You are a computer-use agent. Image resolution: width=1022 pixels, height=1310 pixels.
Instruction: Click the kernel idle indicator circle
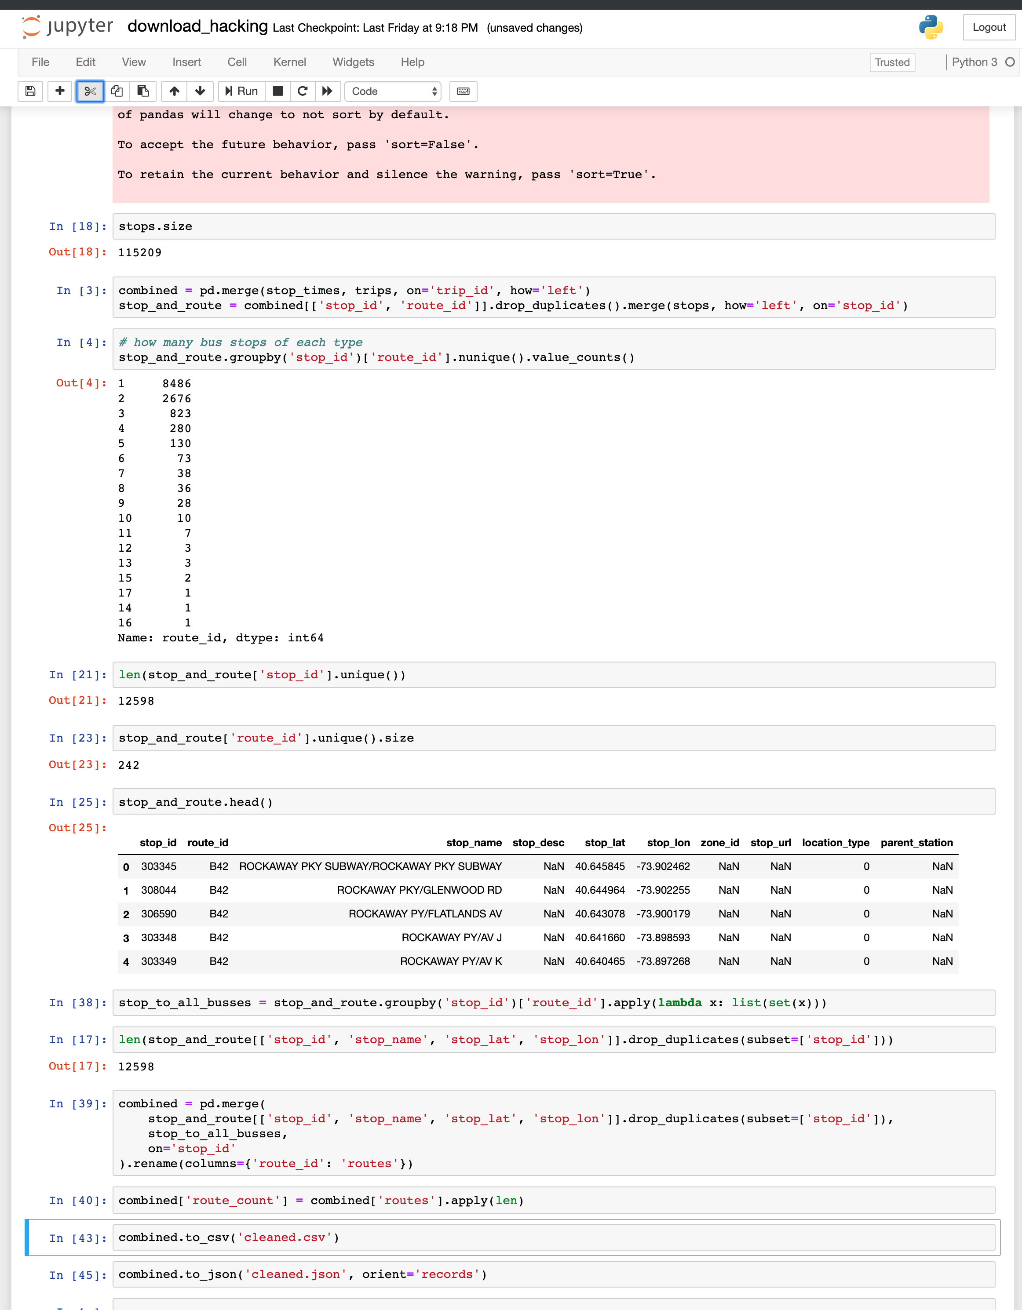click(1009, 62)
